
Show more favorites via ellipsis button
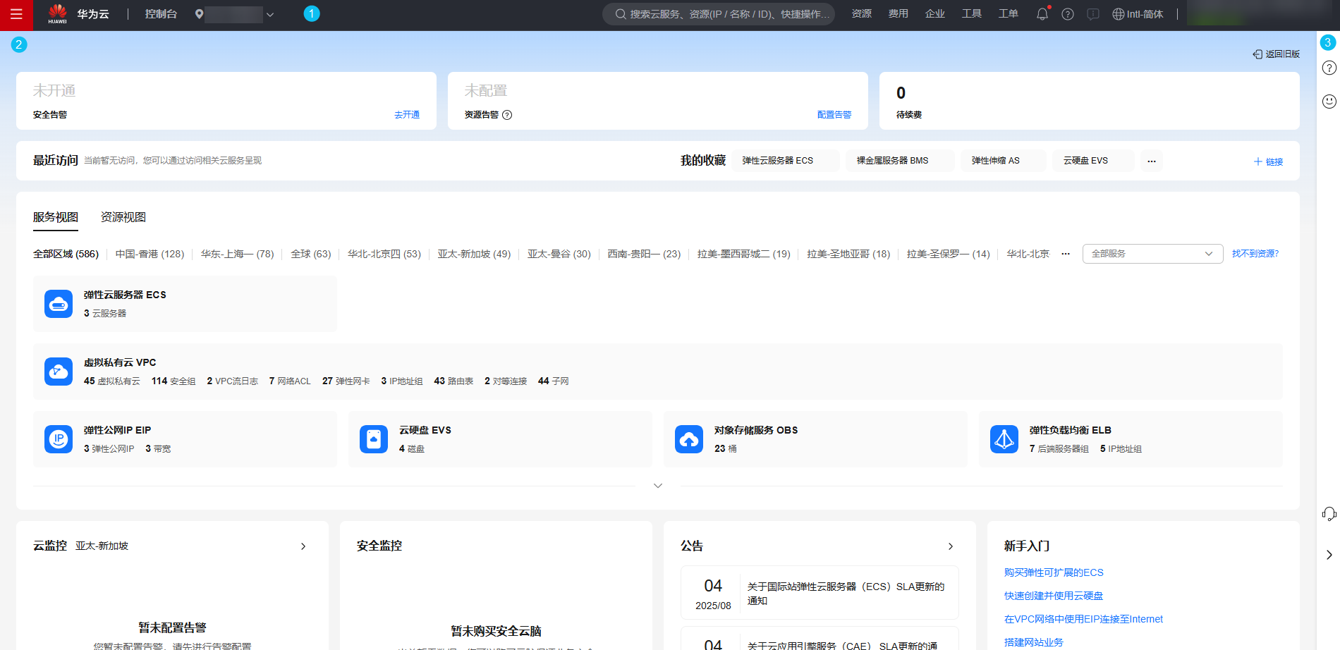1152,161
